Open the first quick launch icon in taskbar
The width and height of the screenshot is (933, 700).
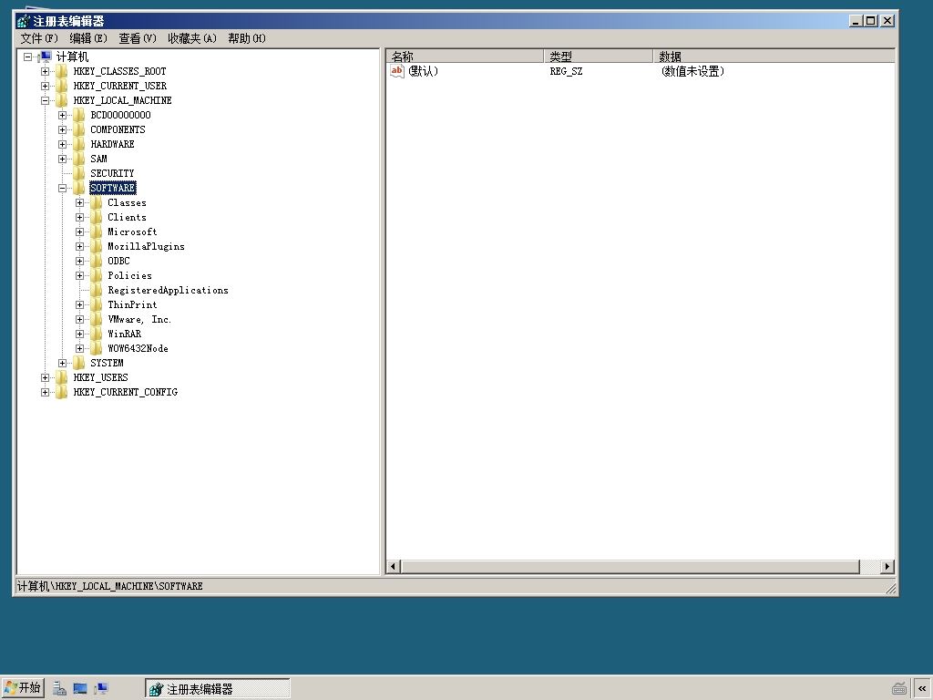[59, 689]
